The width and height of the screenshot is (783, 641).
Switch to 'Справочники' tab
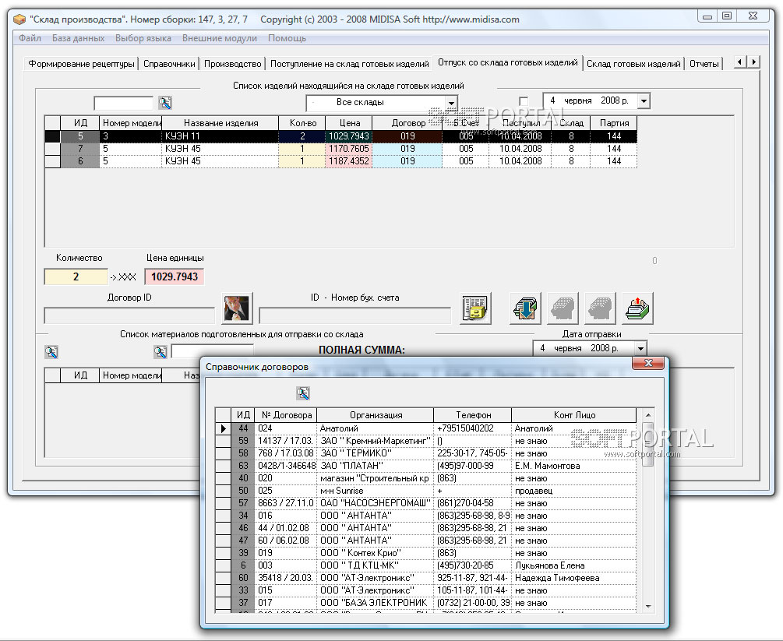pyautogui.click(x=169, y=64)
